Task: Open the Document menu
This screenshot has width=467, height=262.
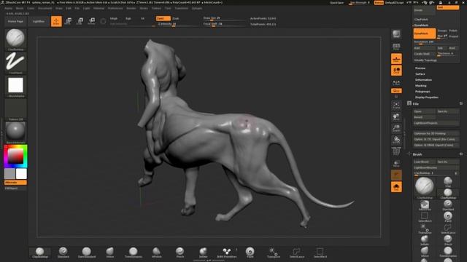Action: tap(45, 8)
